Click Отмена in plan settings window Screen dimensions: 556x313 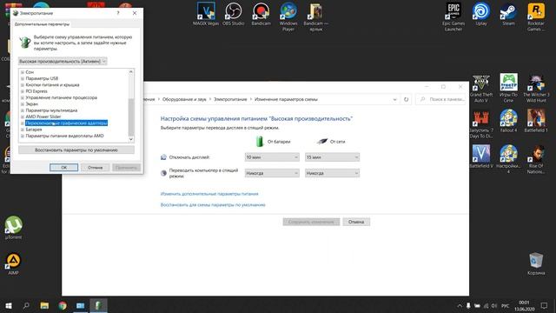coord(356,222)
